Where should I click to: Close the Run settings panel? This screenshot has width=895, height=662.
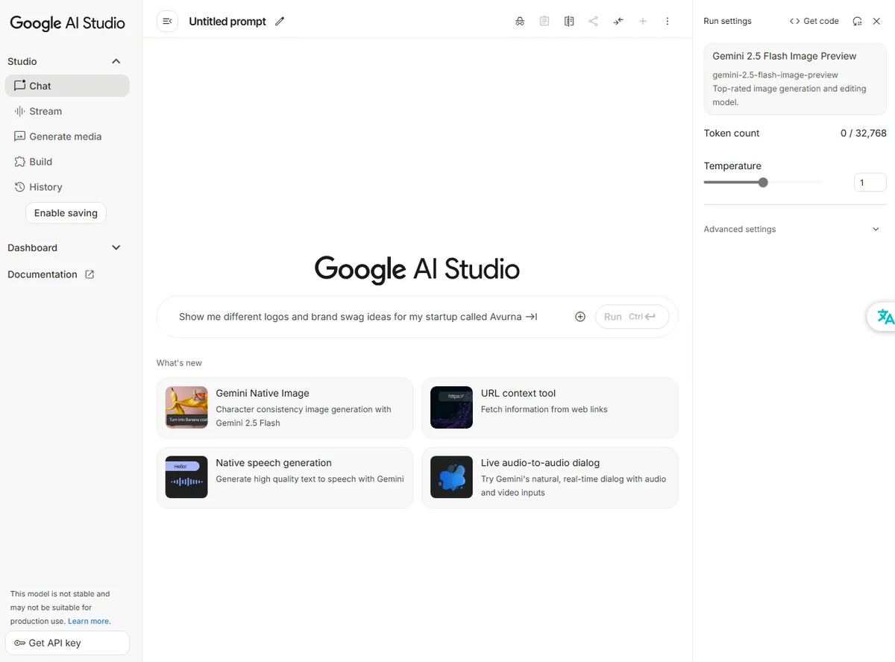pos(877,22)
